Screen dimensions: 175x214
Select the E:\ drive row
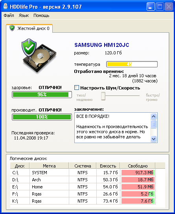click(83, 187)
